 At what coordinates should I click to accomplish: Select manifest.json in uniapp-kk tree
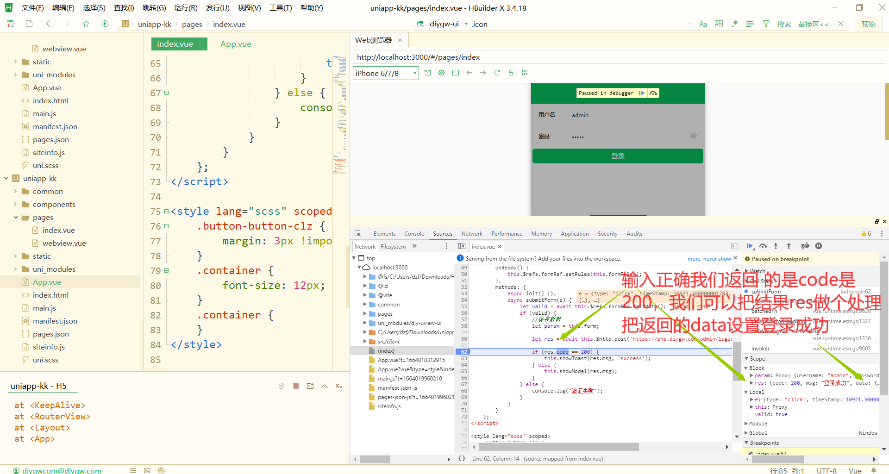(x=55, y=321)
